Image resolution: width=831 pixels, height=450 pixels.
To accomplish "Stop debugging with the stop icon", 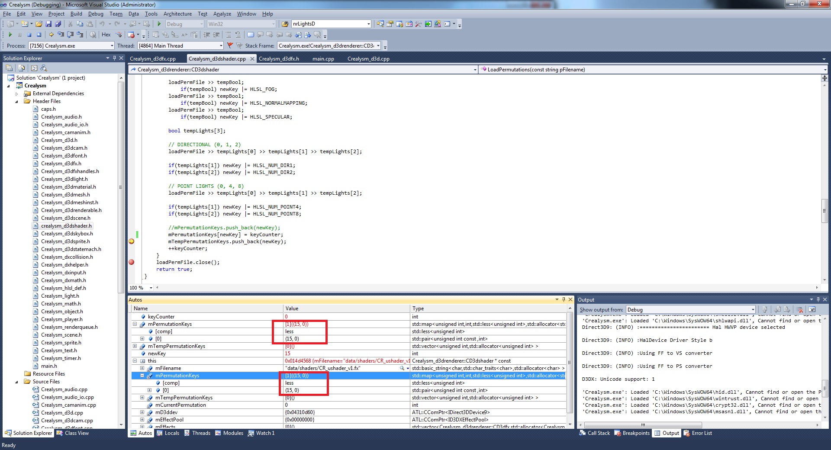I will click(29, 35).
